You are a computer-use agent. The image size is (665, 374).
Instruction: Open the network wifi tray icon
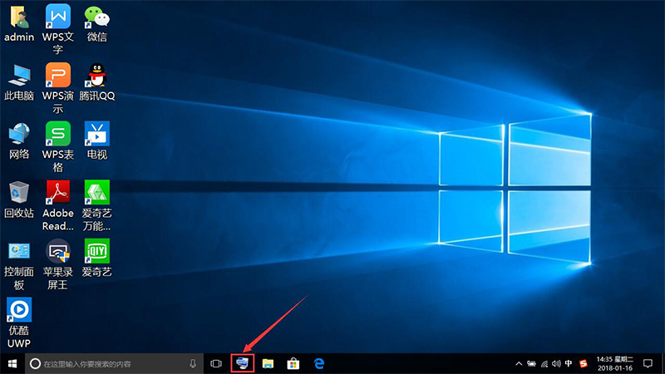(544, 364)
